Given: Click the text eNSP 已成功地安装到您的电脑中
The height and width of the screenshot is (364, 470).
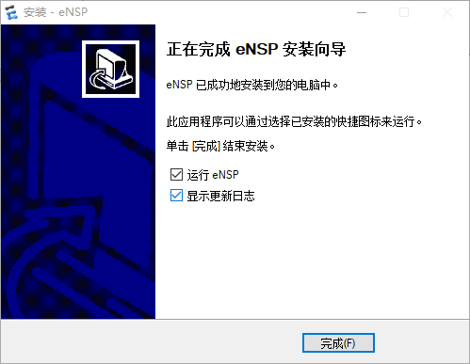Looking at the screenshot, I should click(x=251, y=85).
